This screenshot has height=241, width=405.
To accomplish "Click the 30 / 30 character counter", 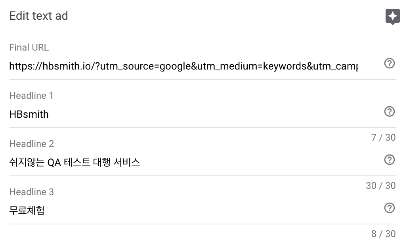I will tap(381, 185).
